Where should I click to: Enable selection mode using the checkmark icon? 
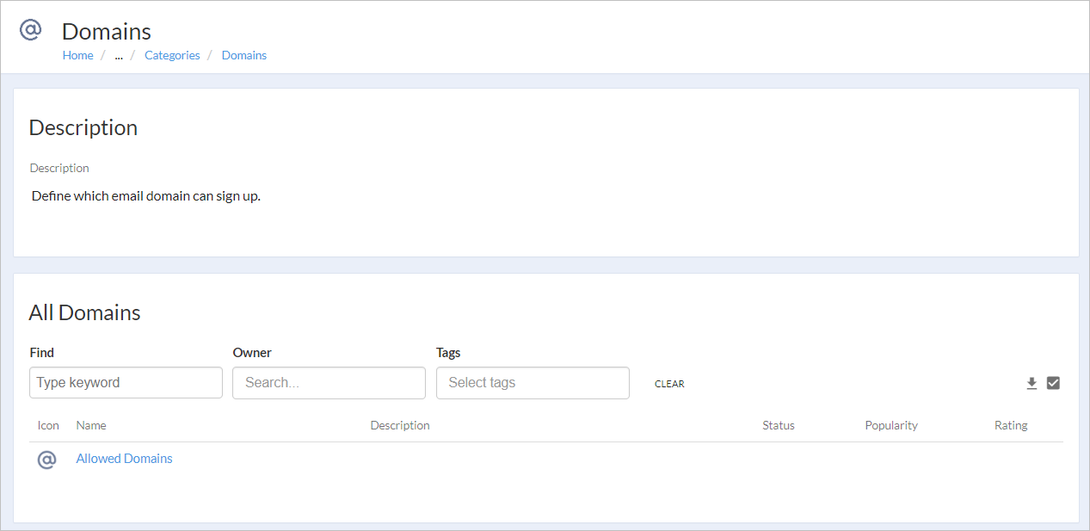click(x=1053, y=382)
